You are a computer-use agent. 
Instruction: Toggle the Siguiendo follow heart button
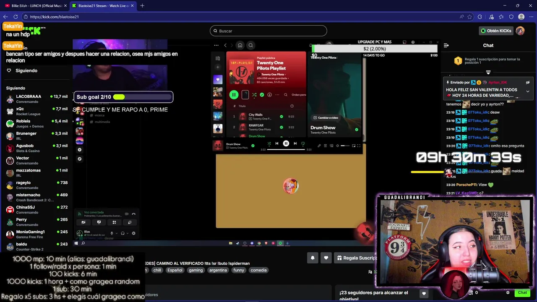9,70
